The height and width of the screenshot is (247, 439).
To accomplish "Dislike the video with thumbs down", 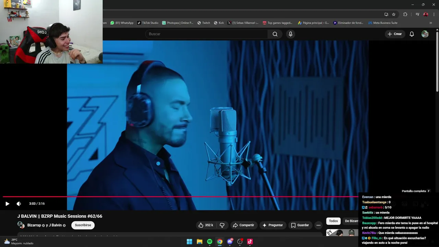I will coord(222,225).
